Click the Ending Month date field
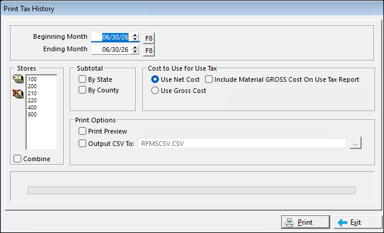This screenshot has height=233, width=384. pyautogui.click(x=112, y=49)
